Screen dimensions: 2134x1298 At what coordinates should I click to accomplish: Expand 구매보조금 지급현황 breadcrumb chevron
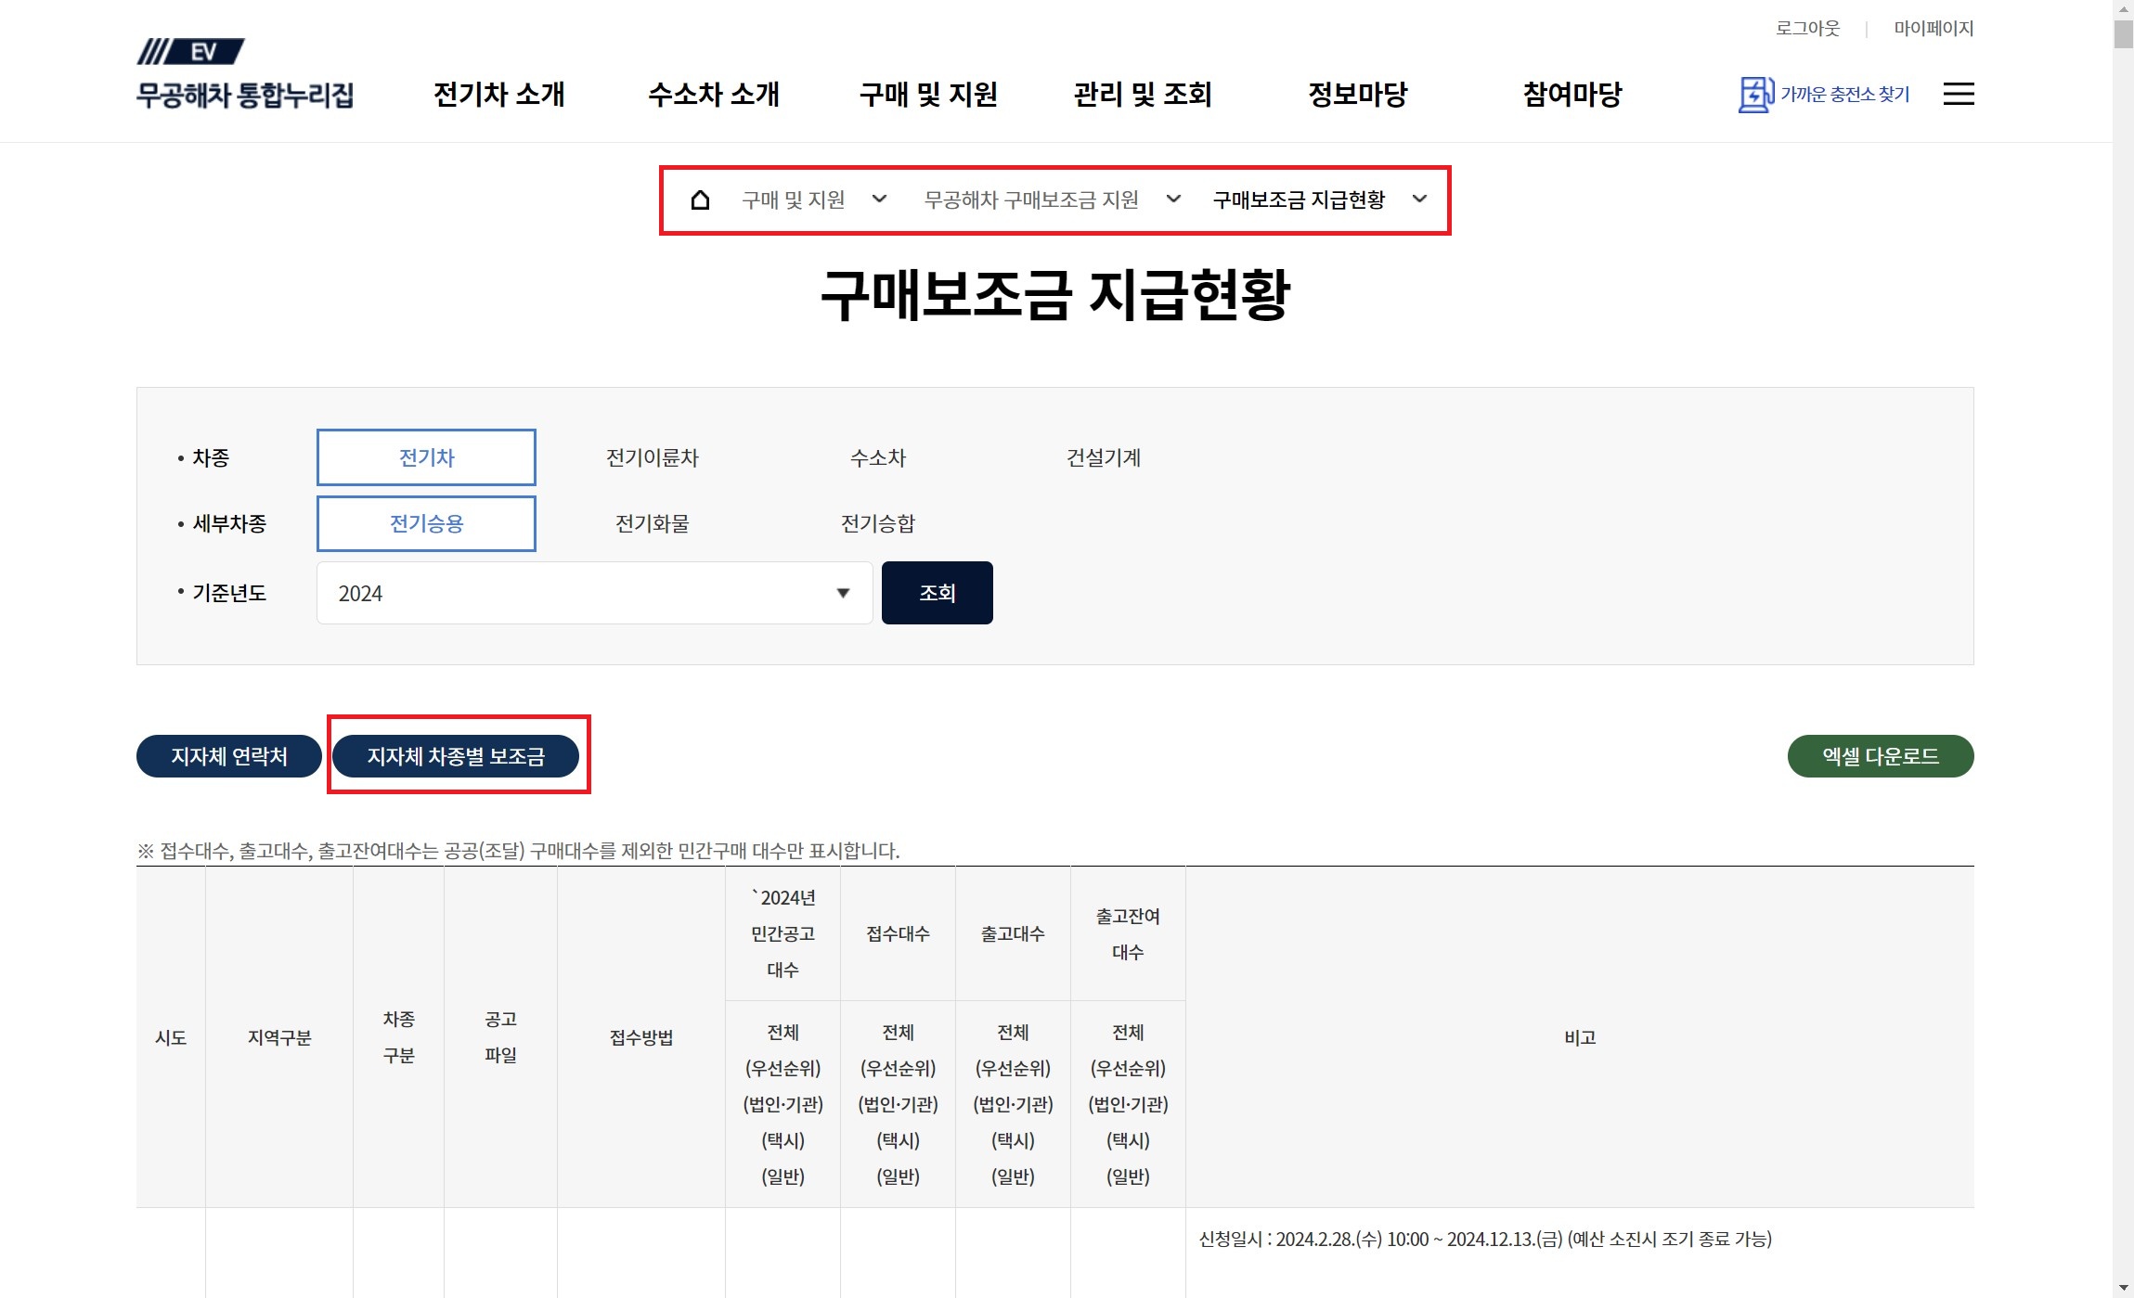coord(1419,199)
